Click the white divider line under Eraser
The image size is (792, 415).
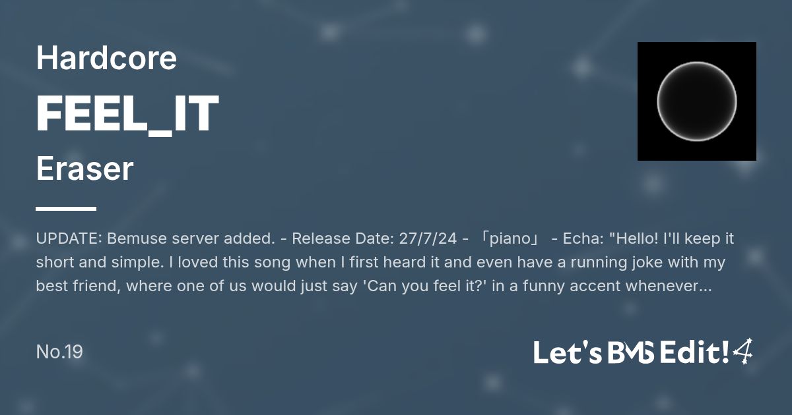[66, 209]
